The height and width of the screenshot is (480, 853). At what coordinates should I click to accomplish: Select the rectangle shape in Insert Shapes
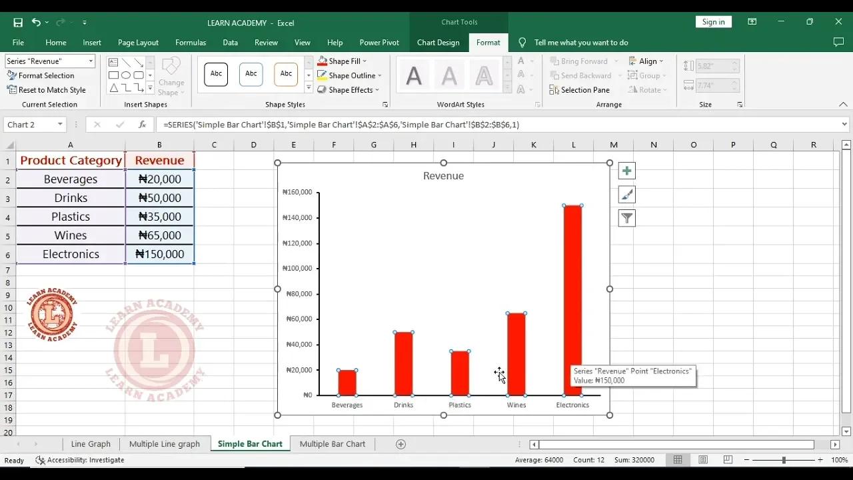pyautogui.click(x=113, y=75)
